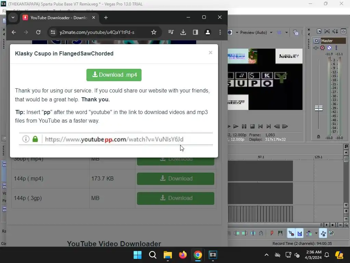
Task: Toggle Master bus solo icon
Action: coord(336,48)
